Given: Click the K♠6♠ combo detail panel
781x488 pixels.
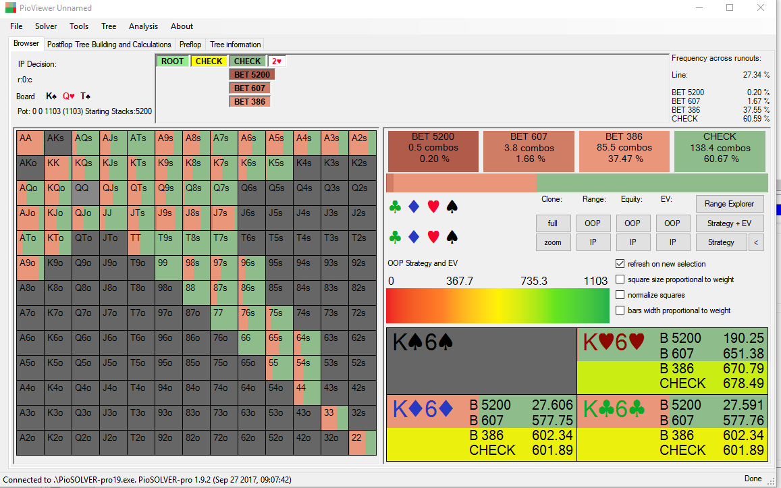Looking at the screenshot, I should pyautogui.click(x=481, y=361).
